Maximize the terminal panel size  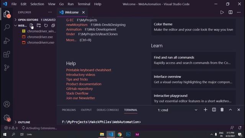pos(230,110)
